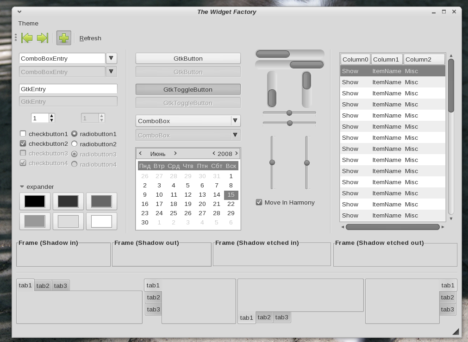468x342 pixels.
Task: Switch to tab2 in the top-tabbed notebook
Action: click(x=43, y=286)
